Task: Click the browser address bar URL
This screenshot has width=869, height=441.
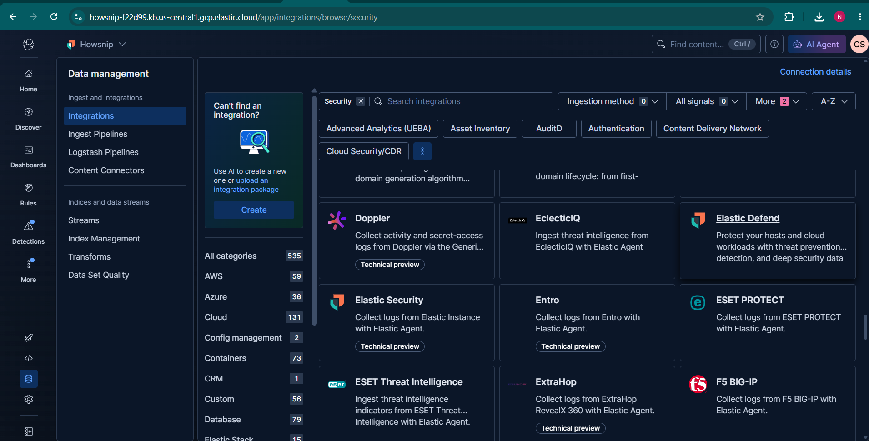Action: [234, 17]
